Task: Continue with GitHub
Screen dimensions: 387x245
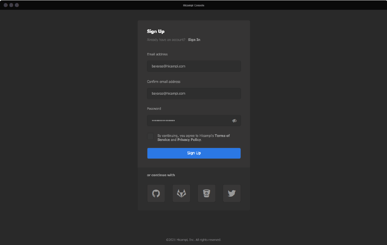Action: click(156, 193)
